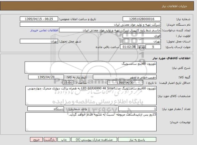The height and width of the screenshot is (145, 197).
Task: Click the شرح کلی نیاز text area
Action: click(x=91, y=67)
